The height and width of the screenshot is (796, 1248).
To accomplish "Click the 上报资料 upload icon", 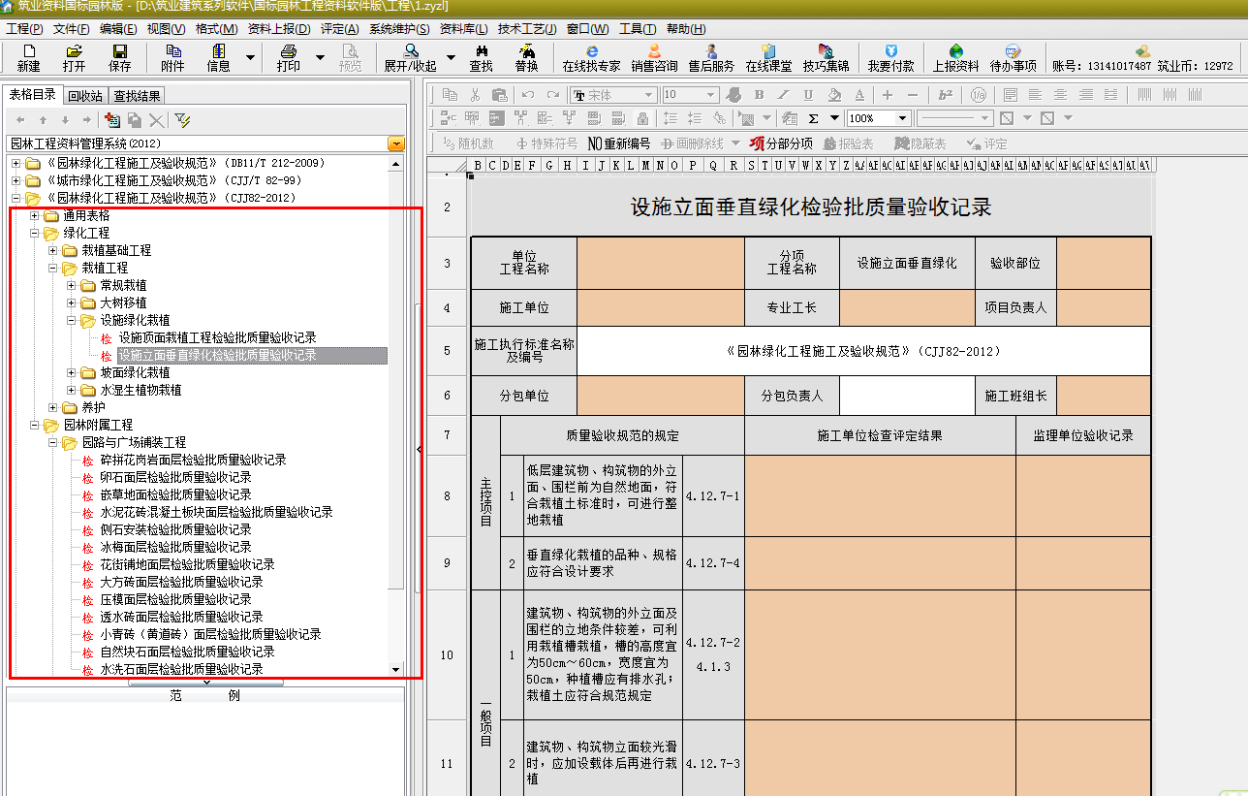I will coord(955,57).
